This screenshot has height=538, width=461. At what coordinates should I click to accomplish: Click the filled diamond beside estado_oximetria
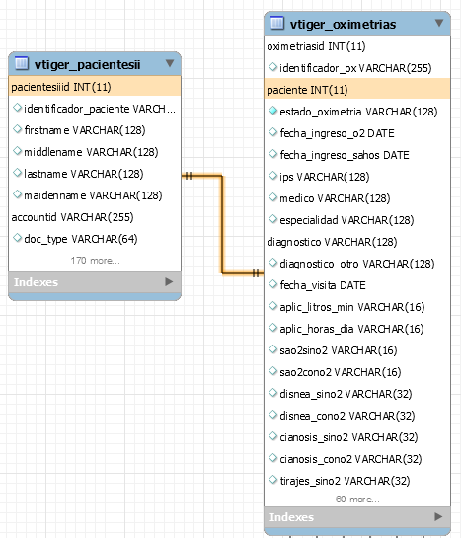coord(272,111)
